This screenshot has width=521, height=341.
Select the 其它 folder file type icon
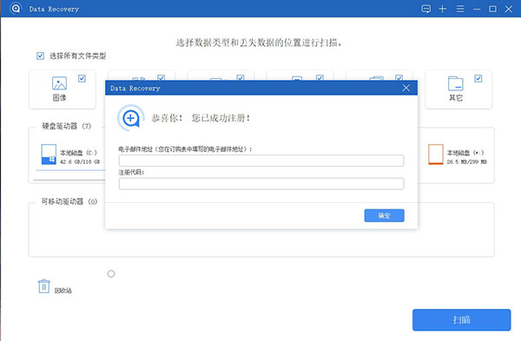click(456, 83)
